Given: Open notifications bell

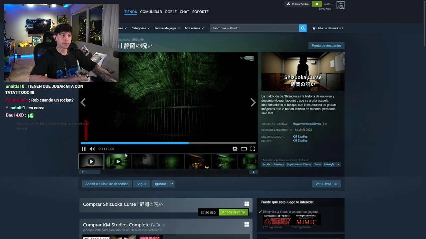Looking at the screenshot, I should (x=317, y=4).
